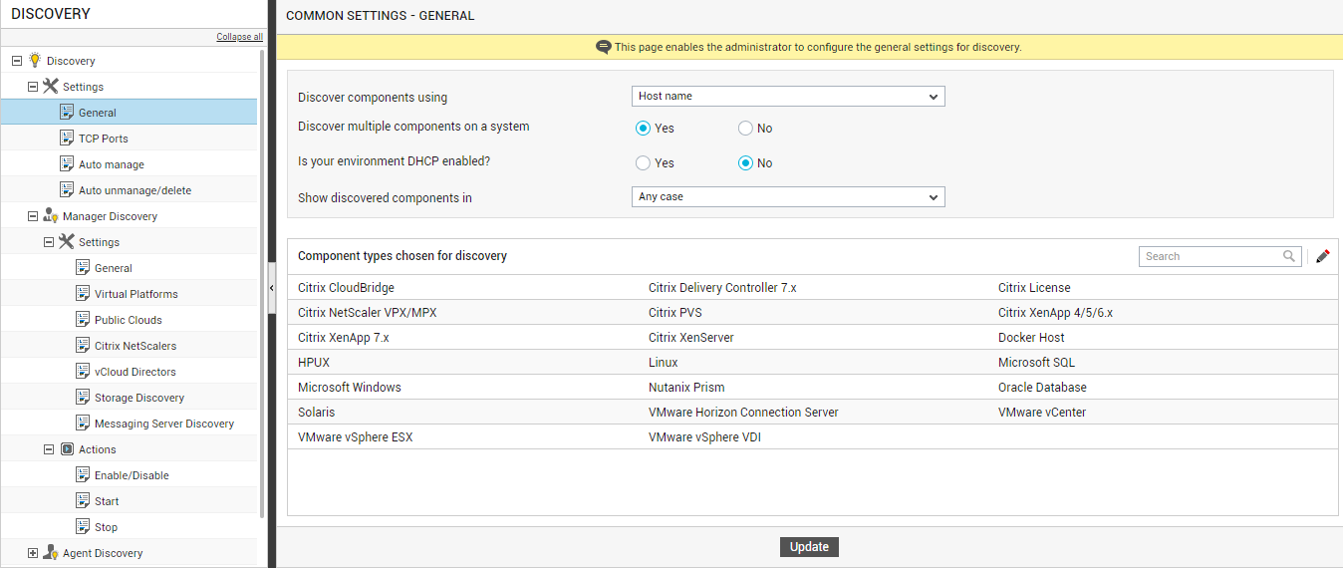Screen dimensions: 1343x568
Task: Open Virtual Platforms settings
Action: 136,294
